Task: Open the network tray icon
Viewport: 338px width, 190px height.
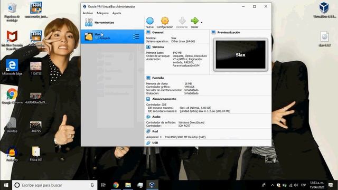Action: (290, 185)
